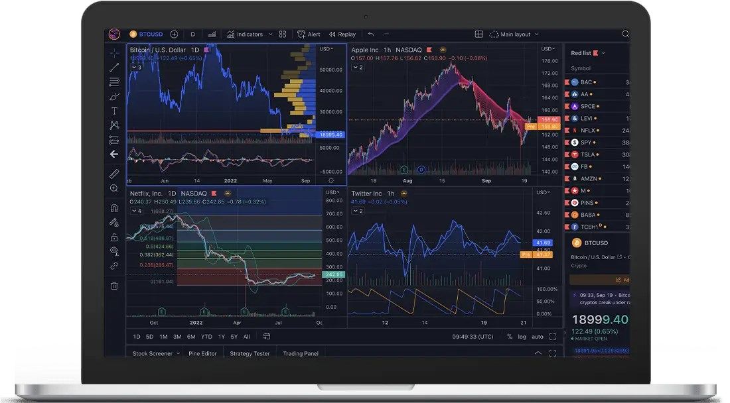Start bar Replay mode

(x=342, y=34)
